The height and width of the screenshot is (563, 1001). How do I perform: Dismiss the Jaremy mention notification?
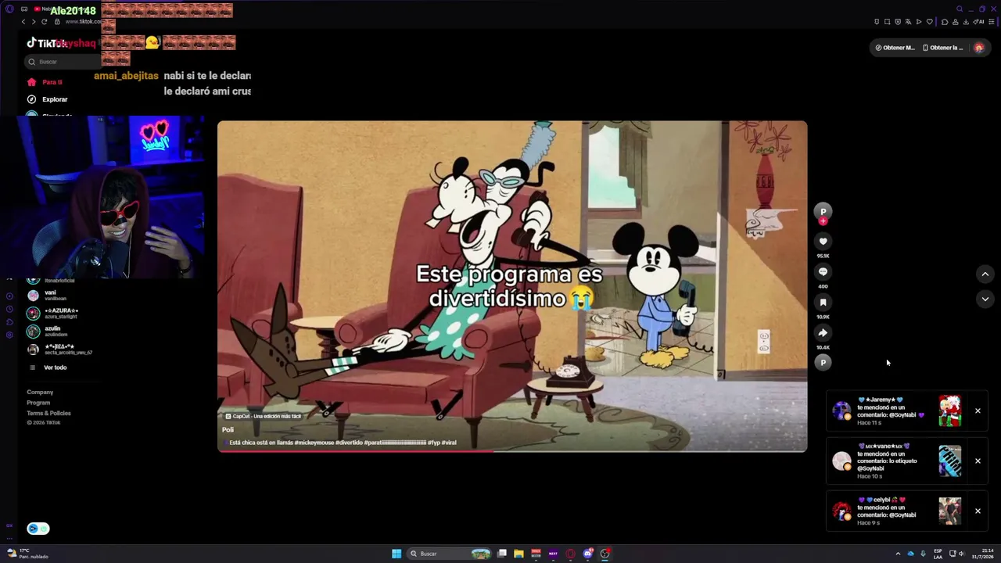[x=978, y=411]
